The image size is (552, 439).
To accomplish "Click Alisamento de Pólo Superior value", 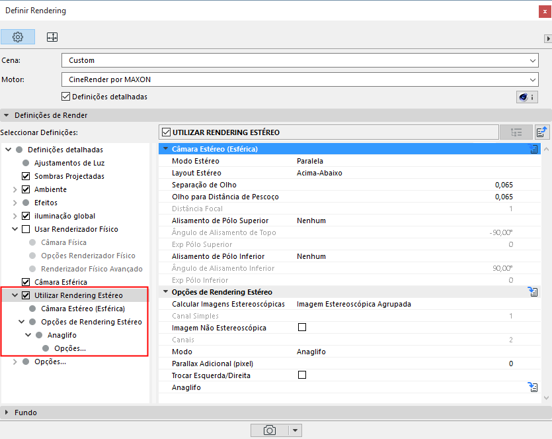I will tap(311, 220).
